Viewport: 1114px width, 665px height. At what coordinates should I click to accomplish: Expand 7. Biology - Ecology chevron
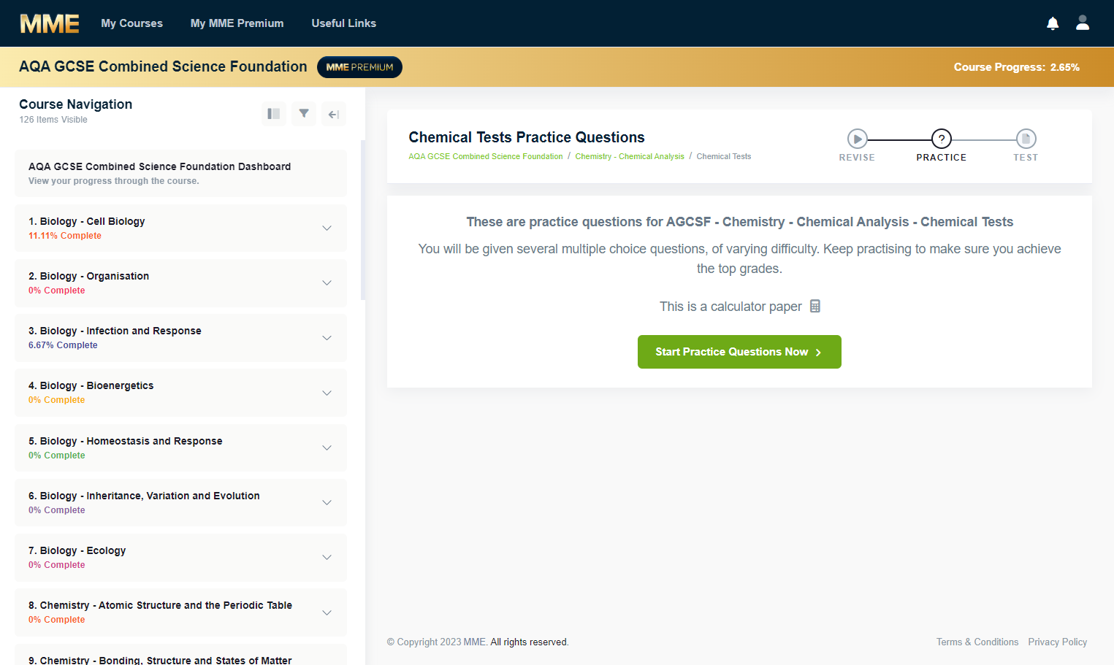(x=327, y=557)
